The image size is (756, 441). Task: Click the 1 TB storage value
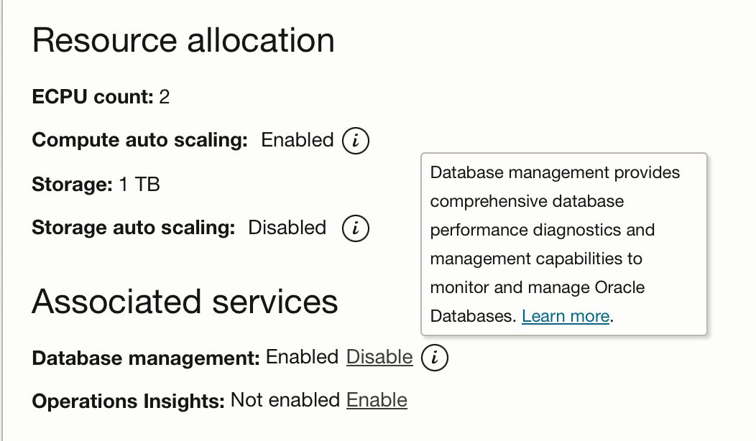click(x=139, y=185)
